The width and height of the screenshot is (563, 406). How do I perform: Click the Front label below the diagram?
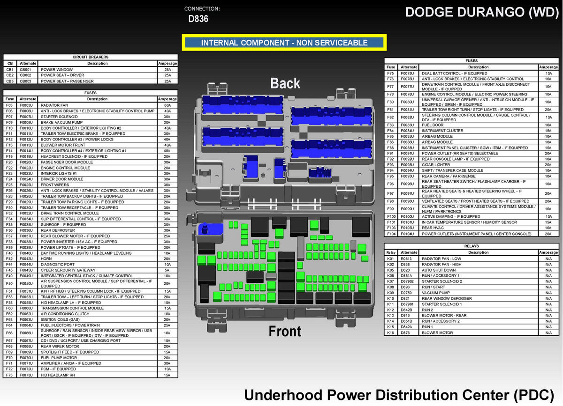pyautogui.click(x=285, y=331)
